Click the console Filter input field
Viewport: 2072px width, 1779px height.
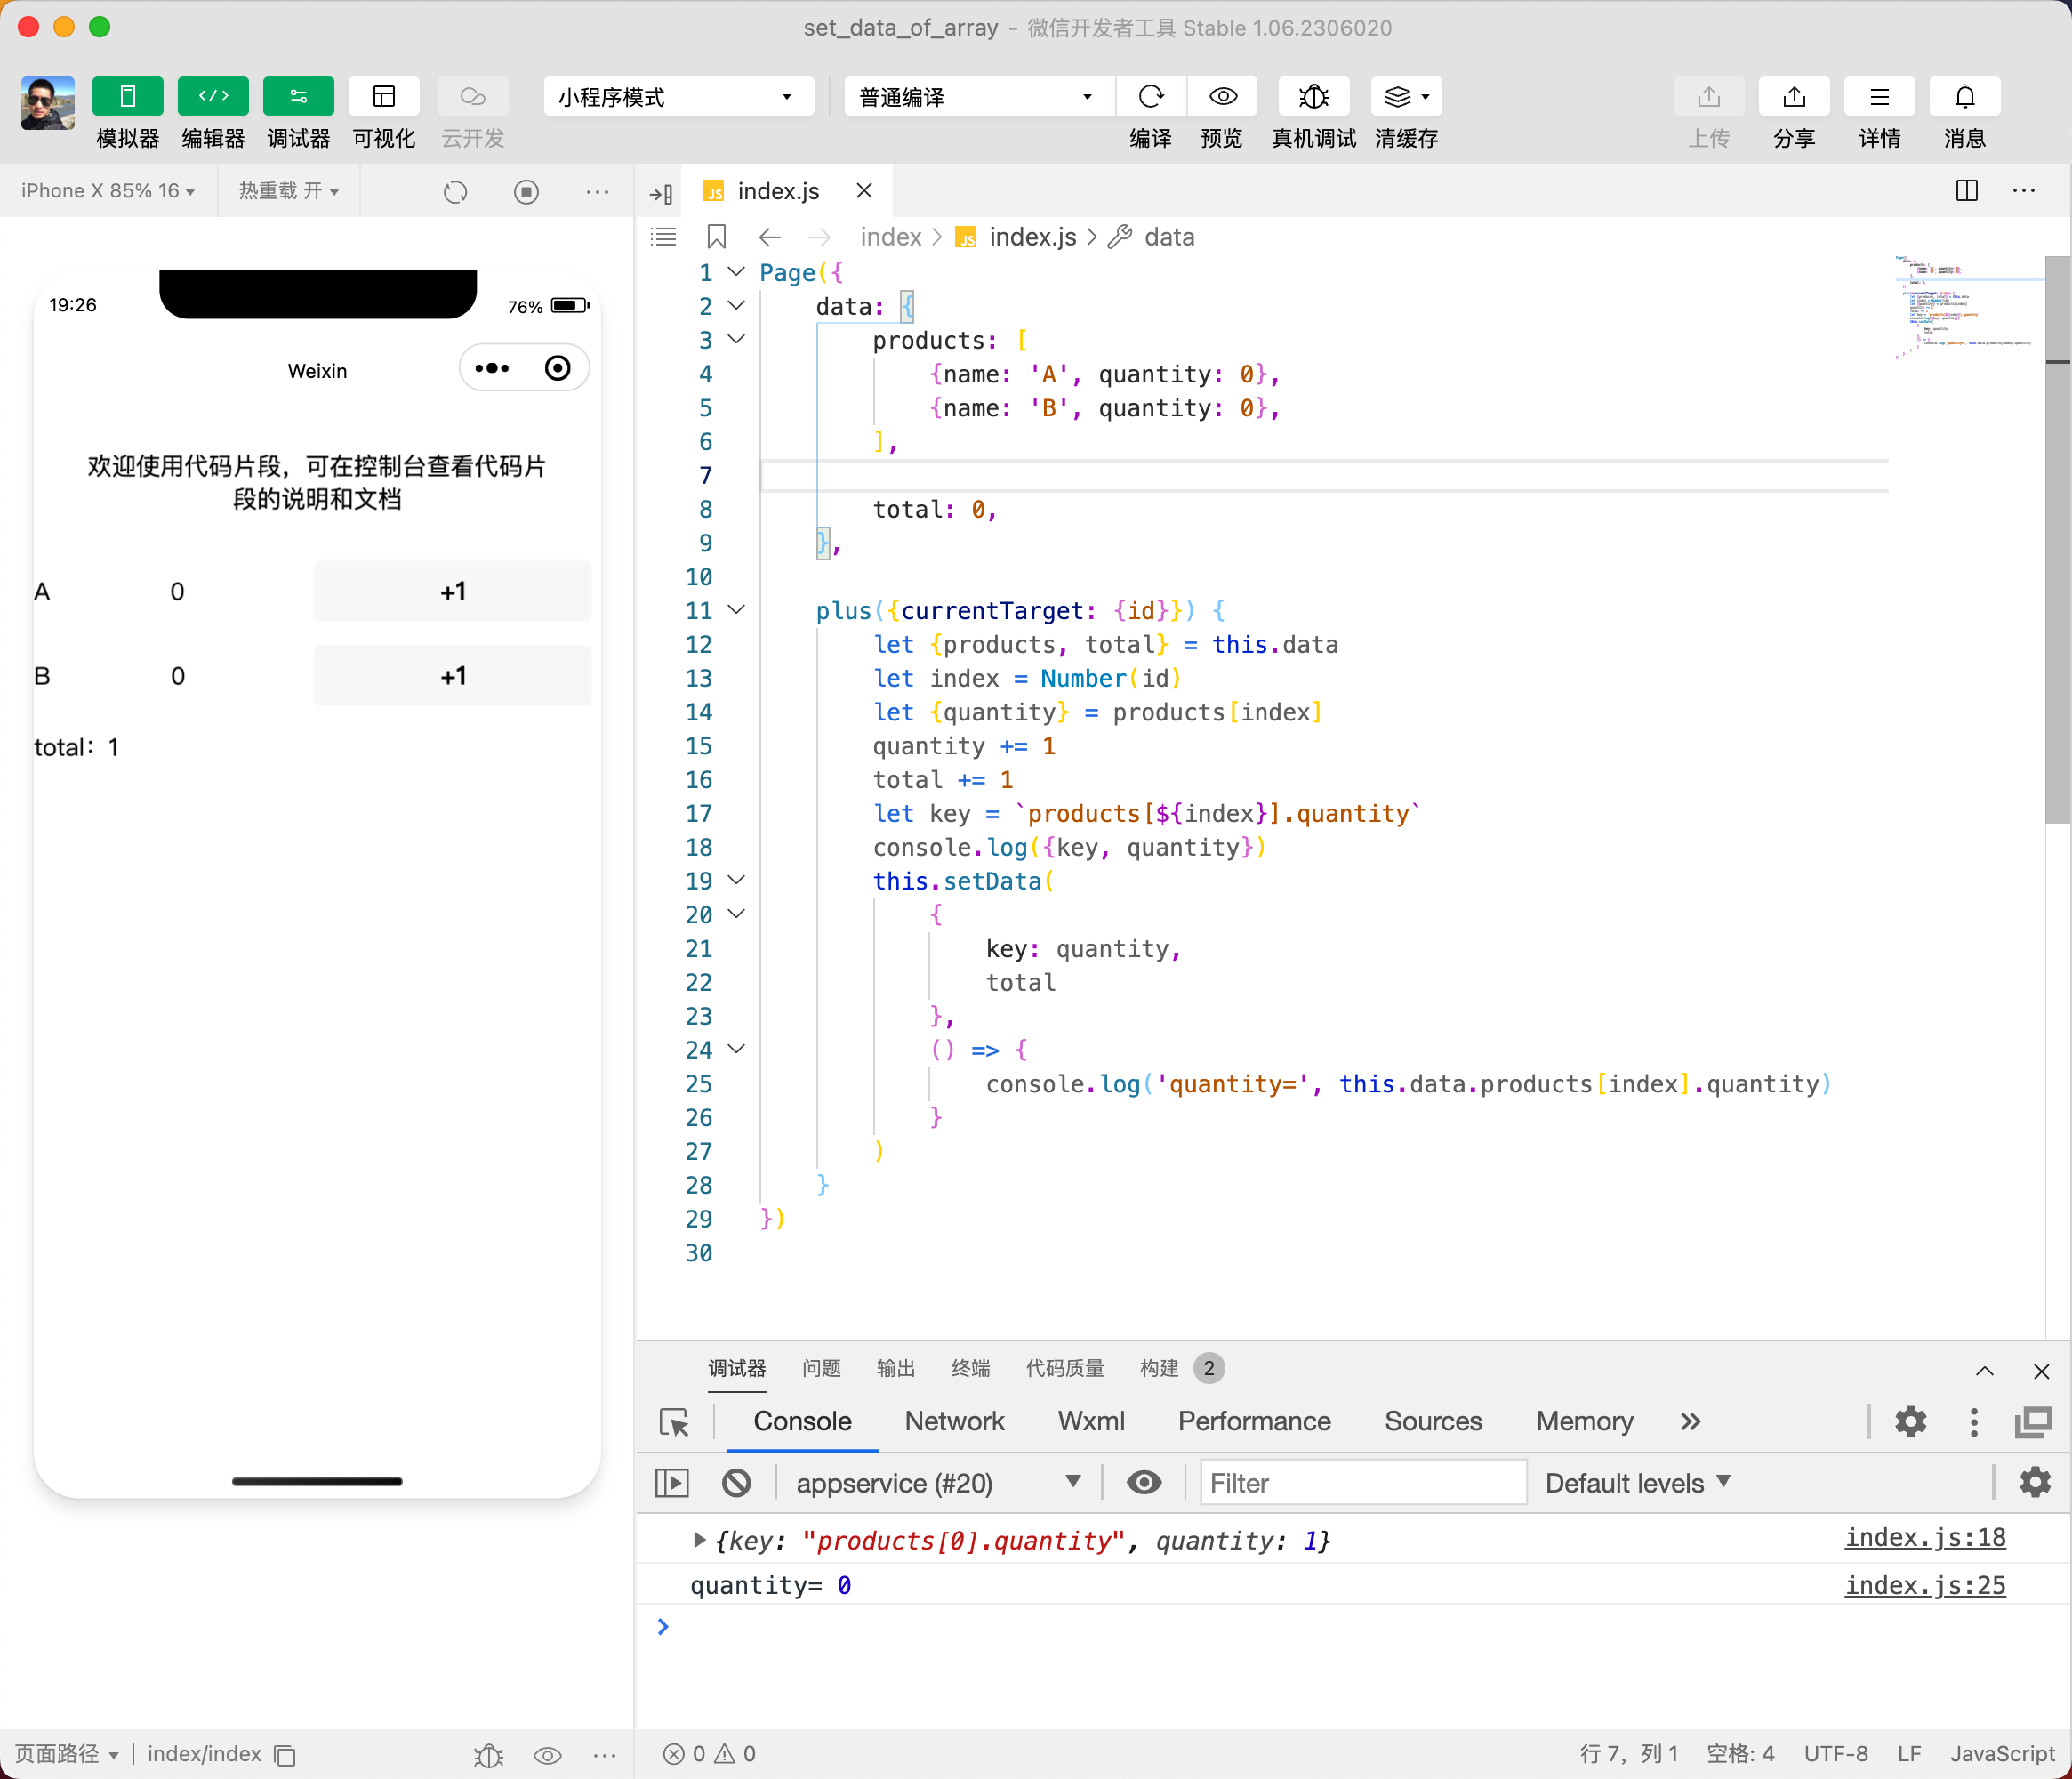pos(1362,1482)
